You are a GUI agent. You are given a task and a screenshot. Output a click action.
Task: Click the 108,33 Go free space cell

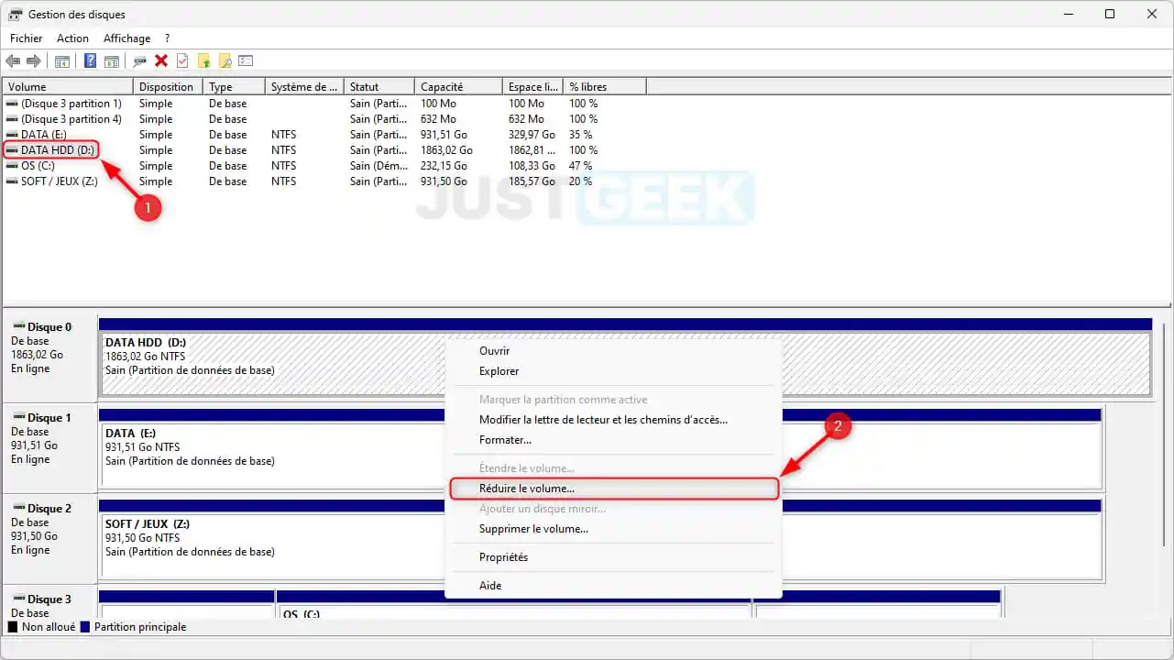pyautogui.click(x=532, y=166)
